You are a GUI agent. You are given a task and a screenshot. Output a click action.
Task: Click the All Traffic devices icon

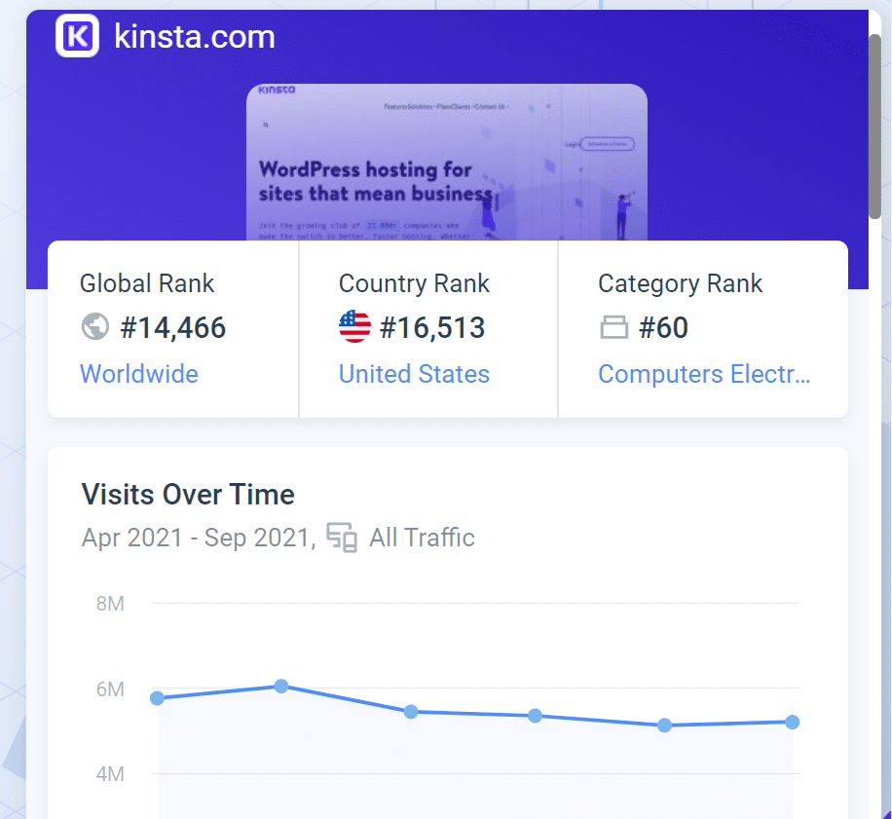(343, 537)
